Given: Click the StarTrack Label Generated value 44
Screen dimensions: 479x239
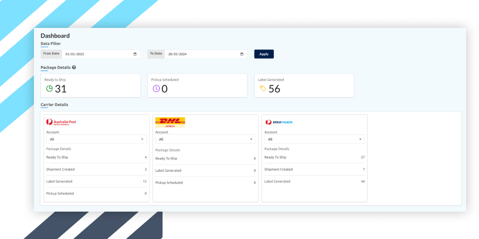Looking at the screenshot, I should (363, 182).
